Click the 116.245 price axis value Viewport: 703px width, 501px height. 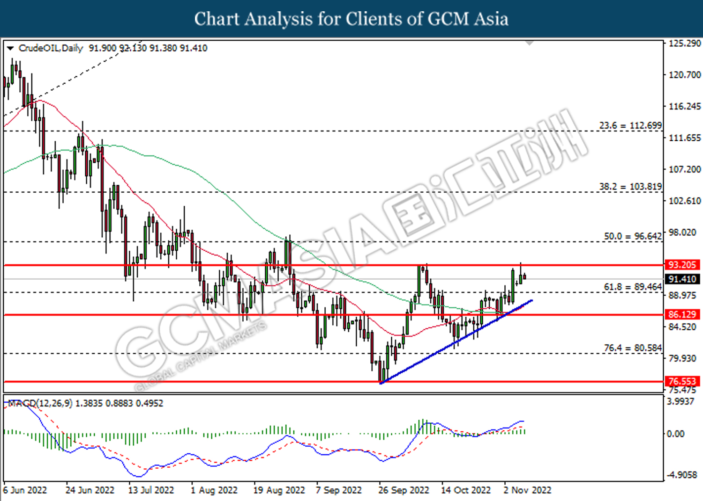point(685,106)
